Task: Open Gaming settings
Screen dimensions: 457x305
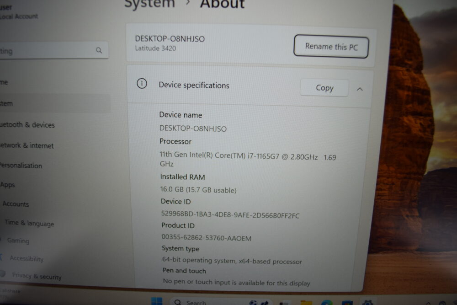Action: click(18, 241)
